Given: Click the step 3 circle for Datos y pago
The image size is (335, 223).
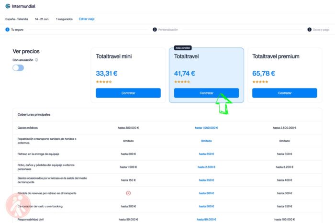Looking at the screenshot, I should (x=309, y=30).
